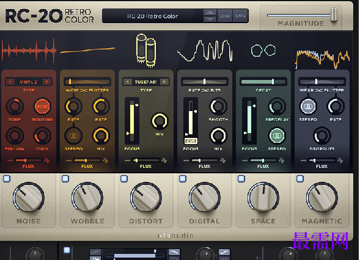Click the Wow/Flutter balance slider
Screen dimensions: 360x260
point(87,82)
